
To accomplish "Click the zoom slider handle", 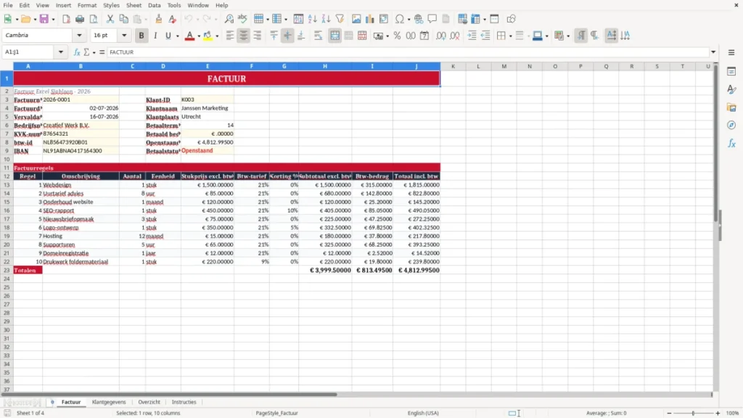I will point(693,413).
